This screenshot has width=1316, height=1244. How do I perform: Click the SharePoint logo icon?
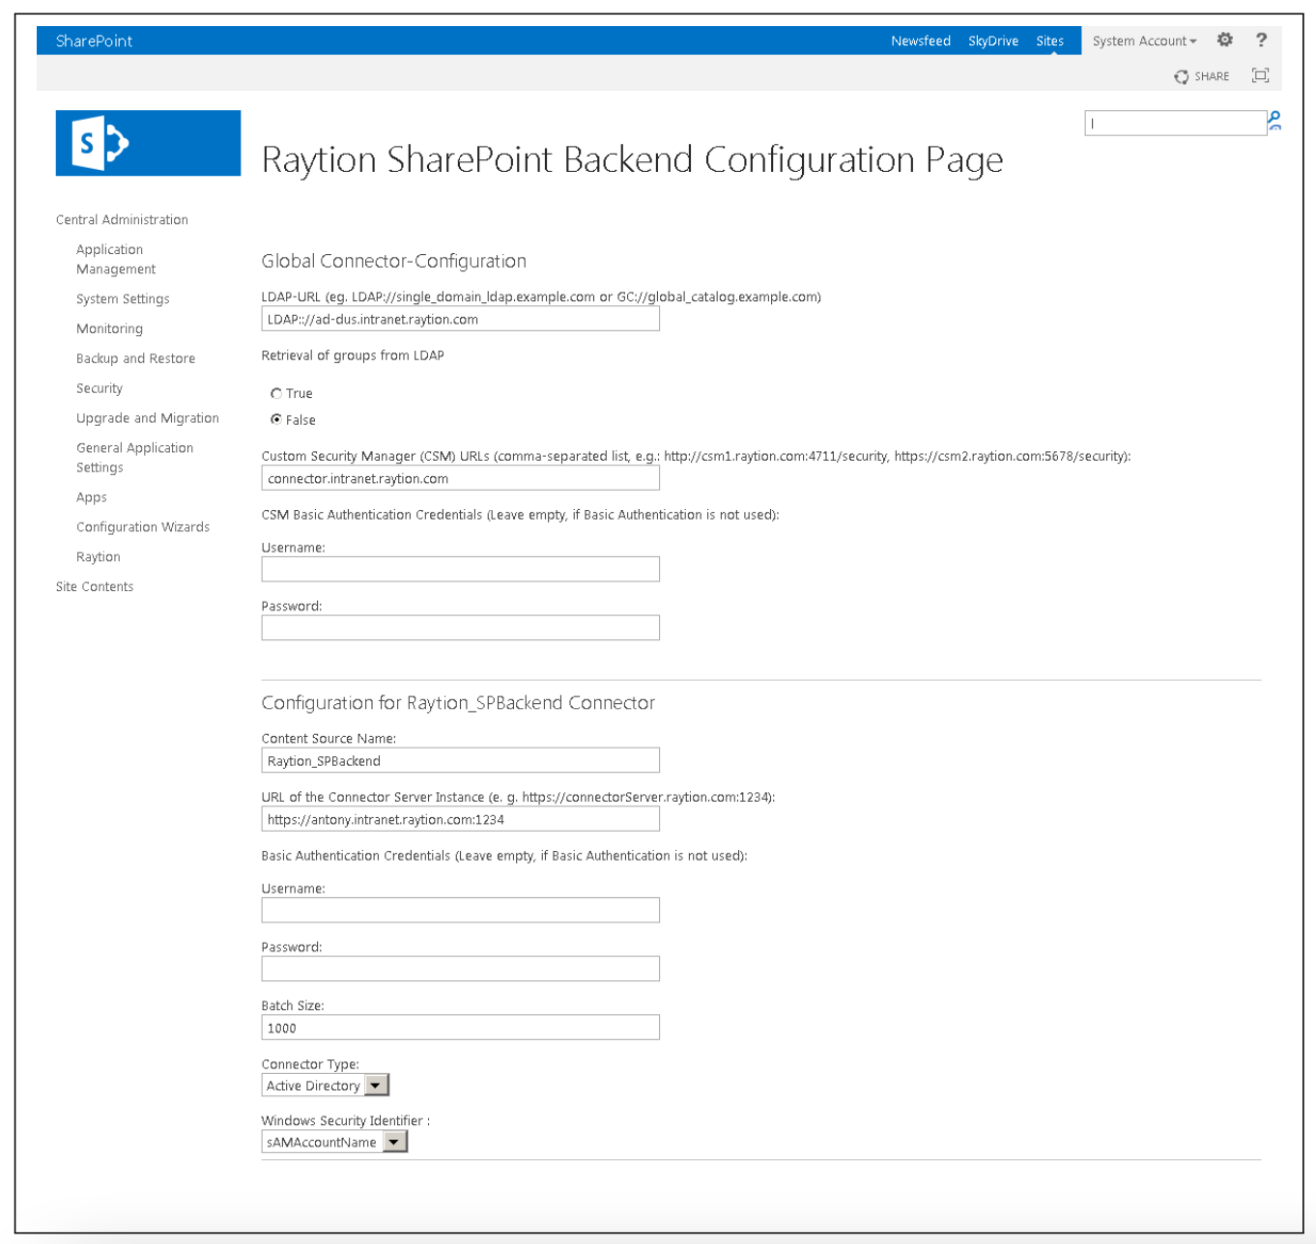tap(147, 143)
